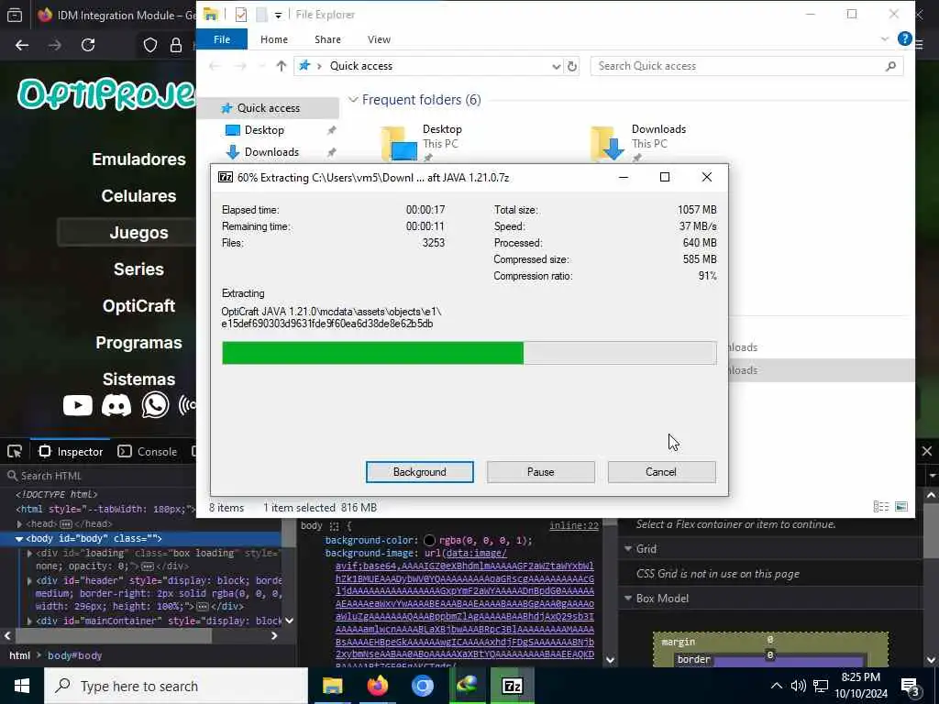Switch to the Inspector tab
The image size is (939, 704).
click(x=71, y=451)
